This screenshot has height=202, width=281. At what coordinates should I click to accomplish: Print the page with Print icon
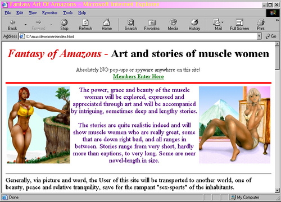(x=261, y=25)
